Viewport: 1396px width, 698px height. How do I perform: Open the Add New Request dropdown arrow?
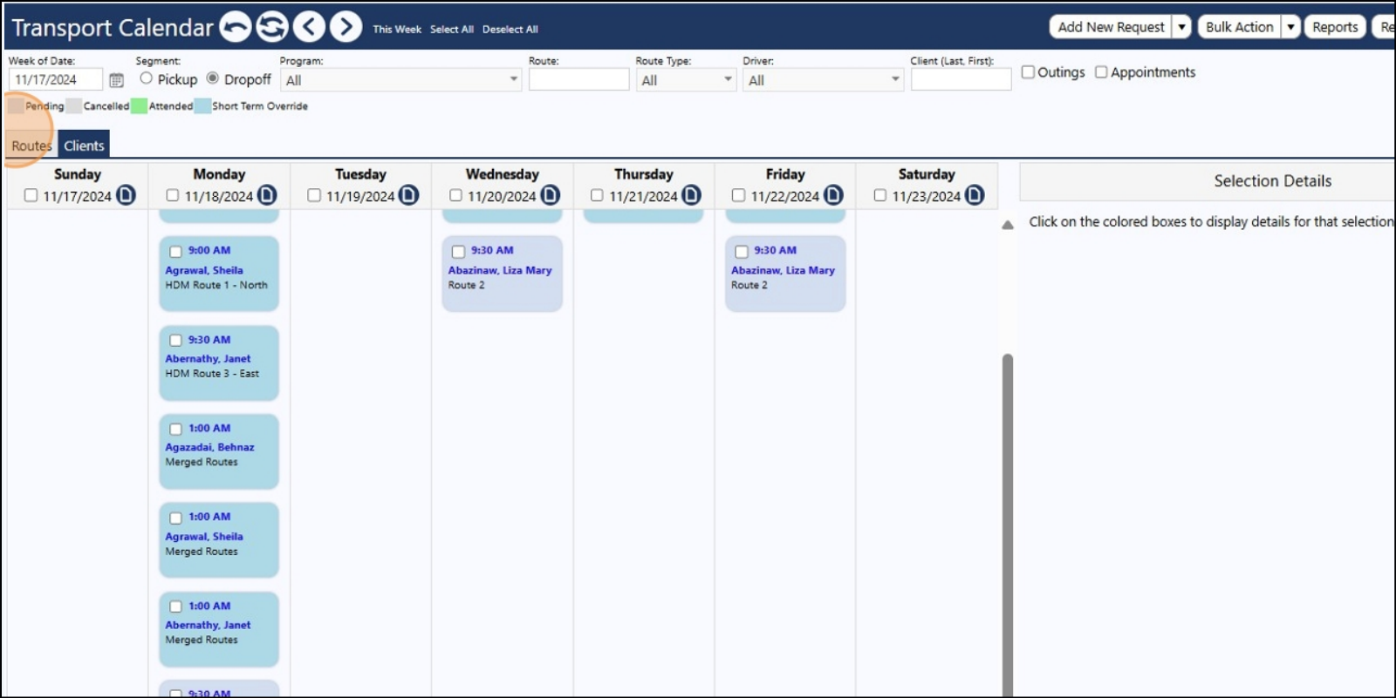click(1181, 27)
